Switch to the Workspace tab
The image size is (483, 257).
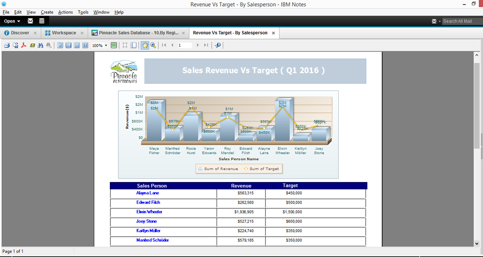pos(64,33)
